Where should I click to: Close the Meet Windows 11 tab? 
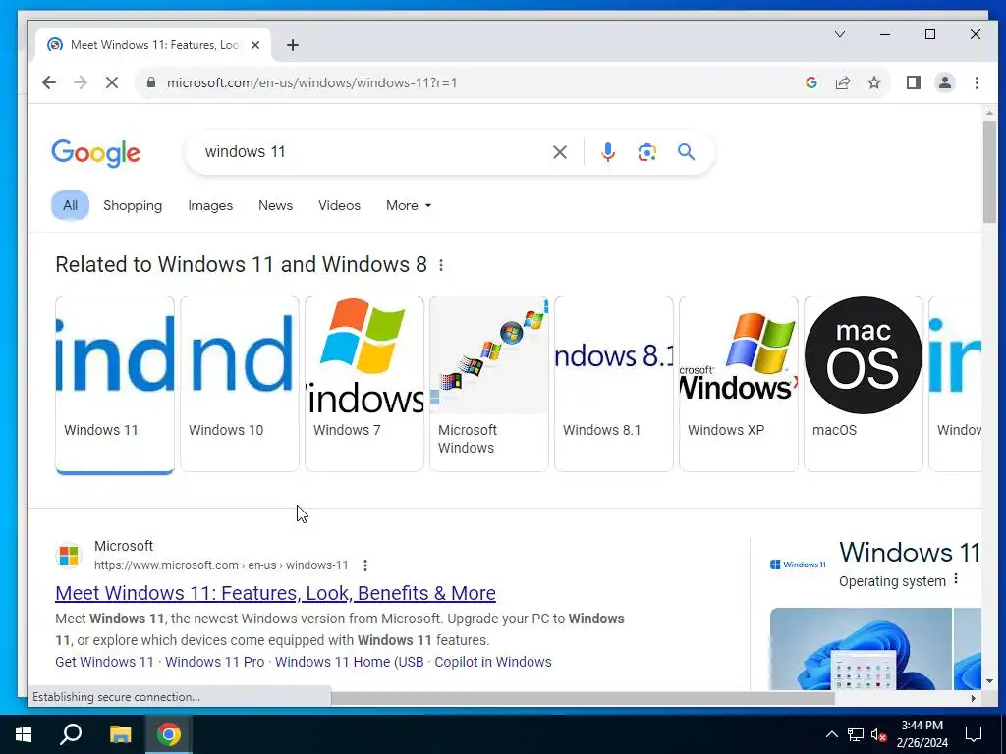click(255, 45)
